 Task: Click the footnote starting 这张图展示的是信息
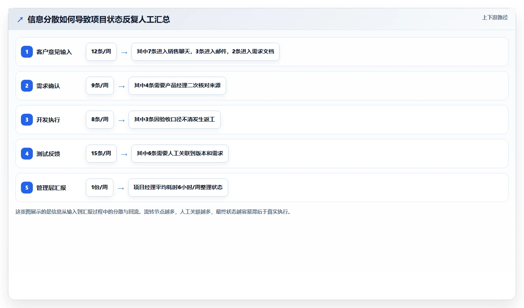[x=153, y=212]
